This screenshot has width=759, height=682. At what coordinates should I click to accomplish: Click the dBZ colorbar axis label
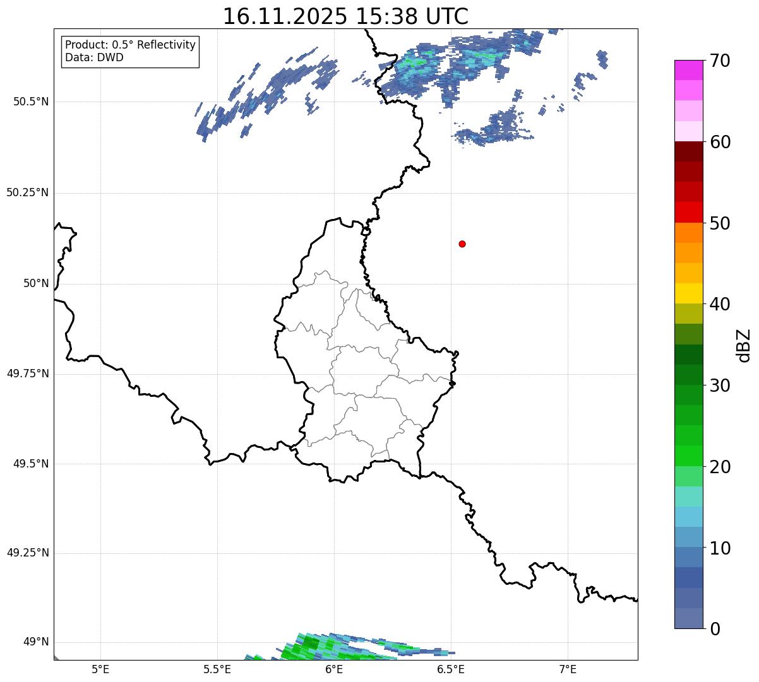(744, 345)
